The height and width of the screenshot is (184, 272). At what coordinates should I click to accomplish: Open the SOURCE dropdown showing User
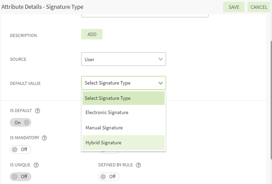[x=123, y=59]
